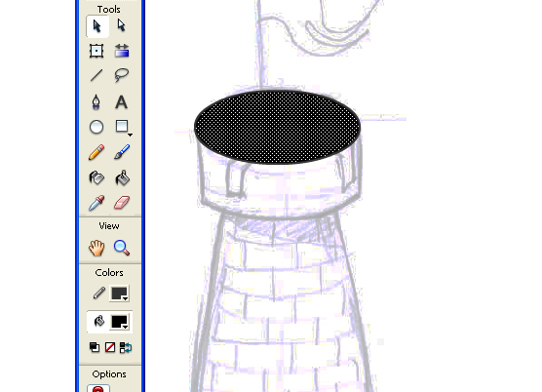Image resolution: width=542 pixels, height=392 pixels.
Task: Click the selected black oval on stage
Action: [x=277, y=127]
